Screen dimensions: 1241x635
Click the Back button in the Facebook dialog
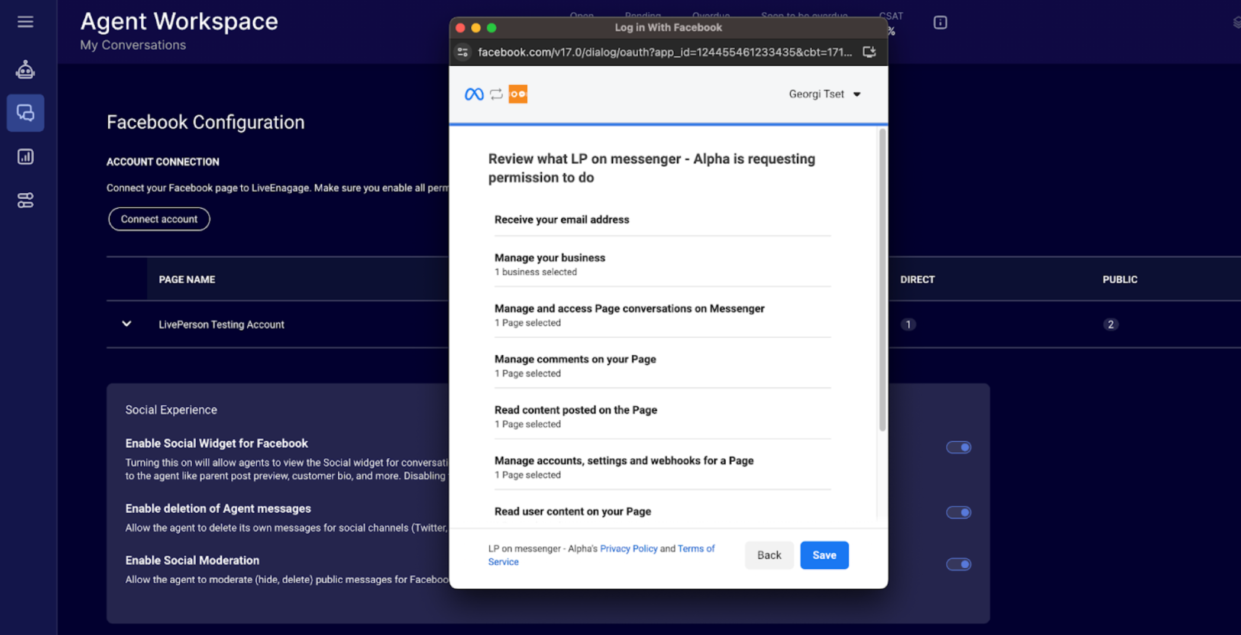pyautogui.click(x=769, y=555)
